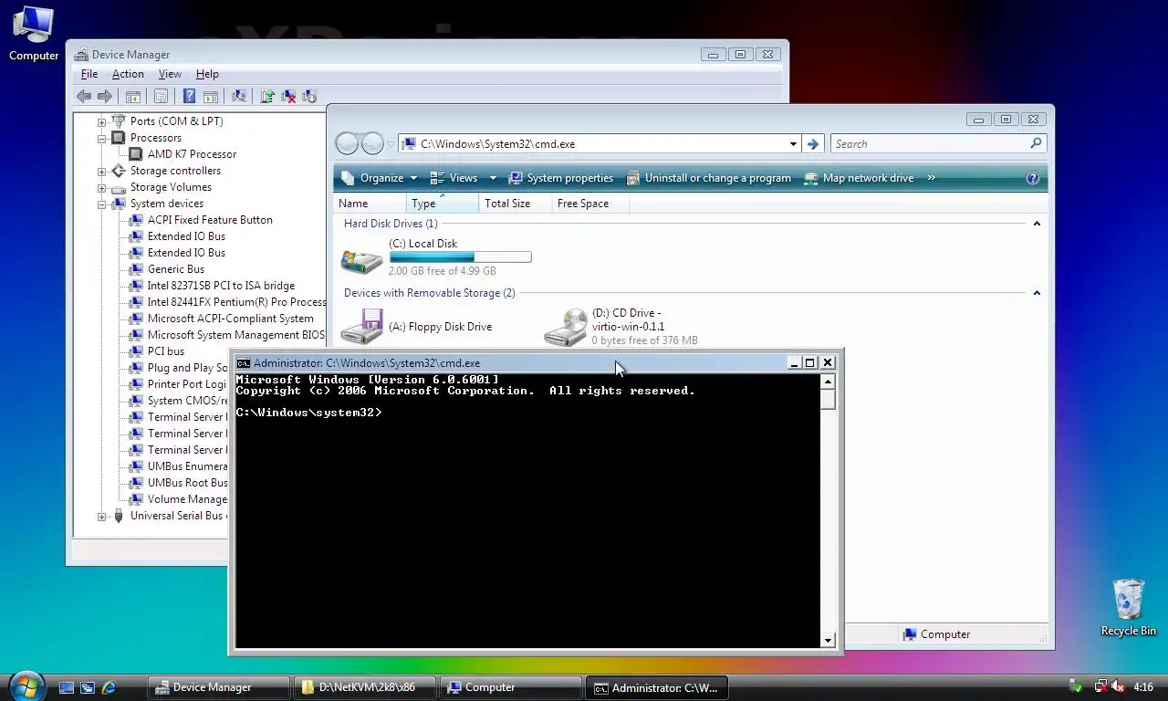Click the Disable device toolbar icon
Viewport: 1168px width, 701px height.
coord(309,96)
